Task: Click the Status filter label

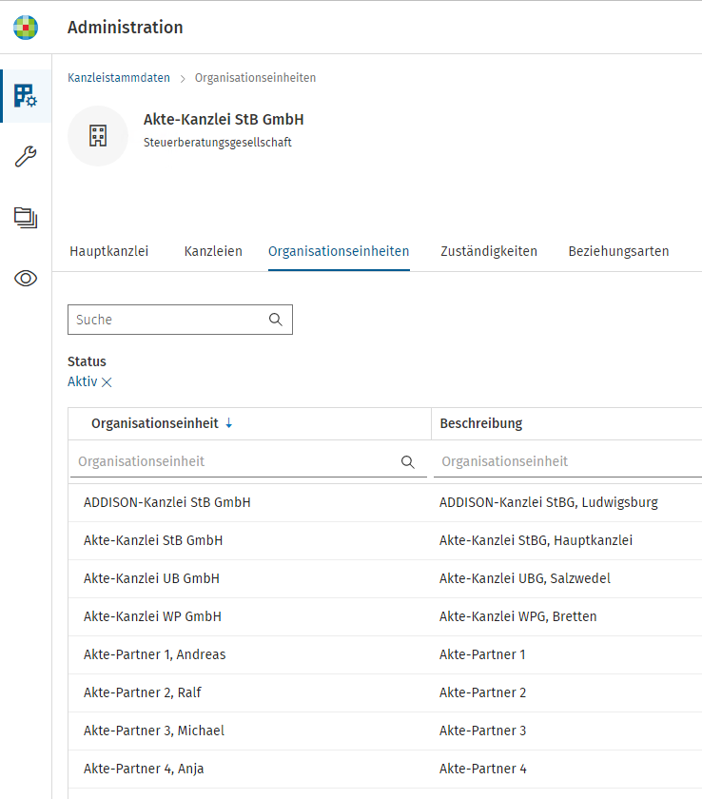Action: pos(87,361)
